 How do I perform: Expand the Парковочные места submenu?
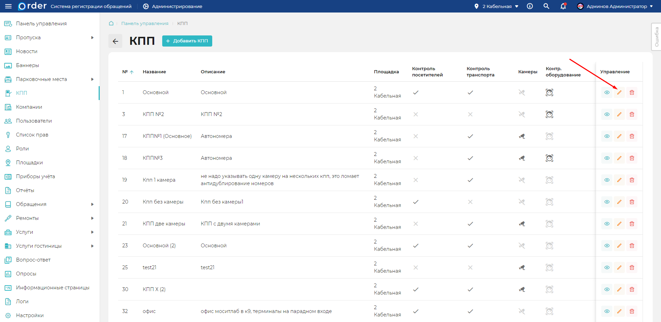(92, 79)
